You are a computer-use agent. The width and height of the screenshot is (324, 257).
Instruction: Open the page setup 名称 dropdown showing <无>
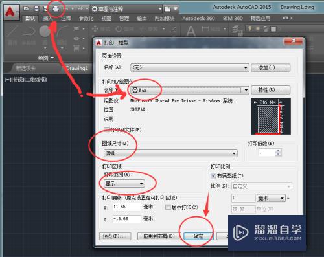[x=189, y=67]
